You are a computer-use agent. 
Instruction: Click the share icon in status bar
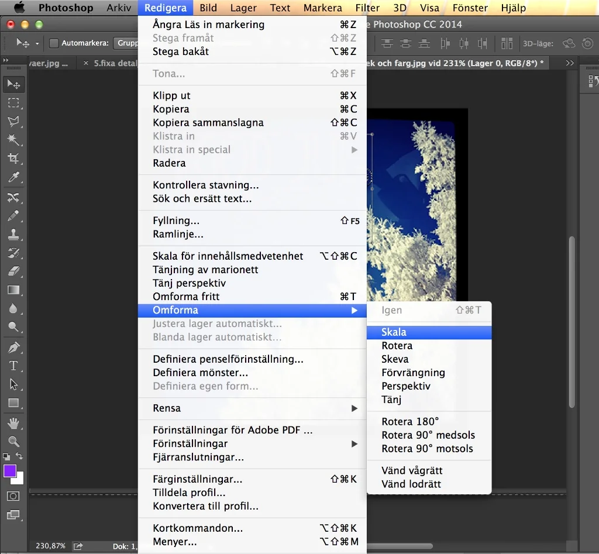(x=78, y=546)
